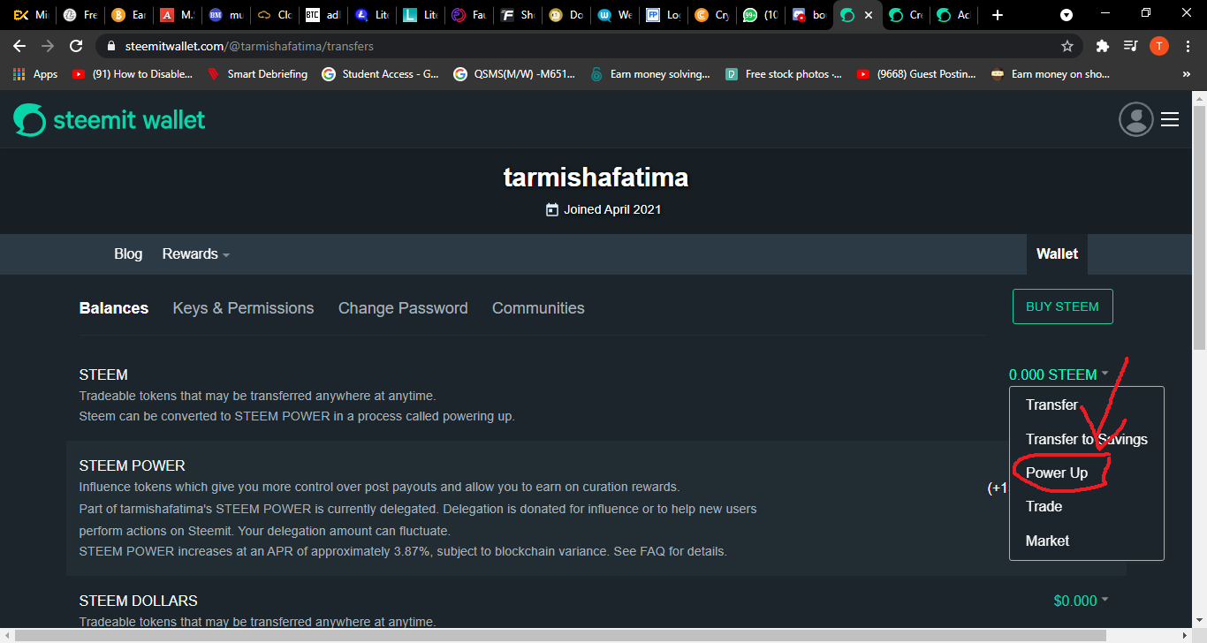Open the '(9668) Guest Postin...' bookmark
The image size is (1207, 643).
[x=916, y=74]
